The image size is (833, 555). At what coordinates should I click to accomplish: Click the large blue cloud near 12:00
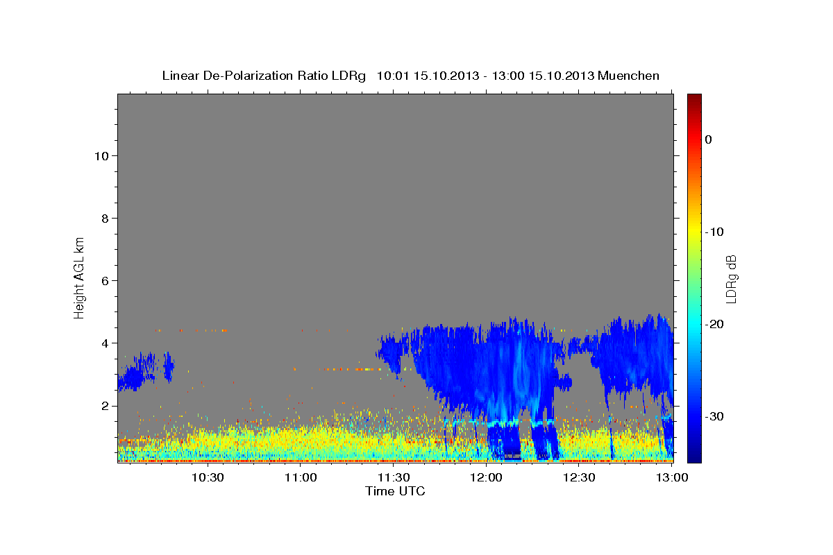486,375
